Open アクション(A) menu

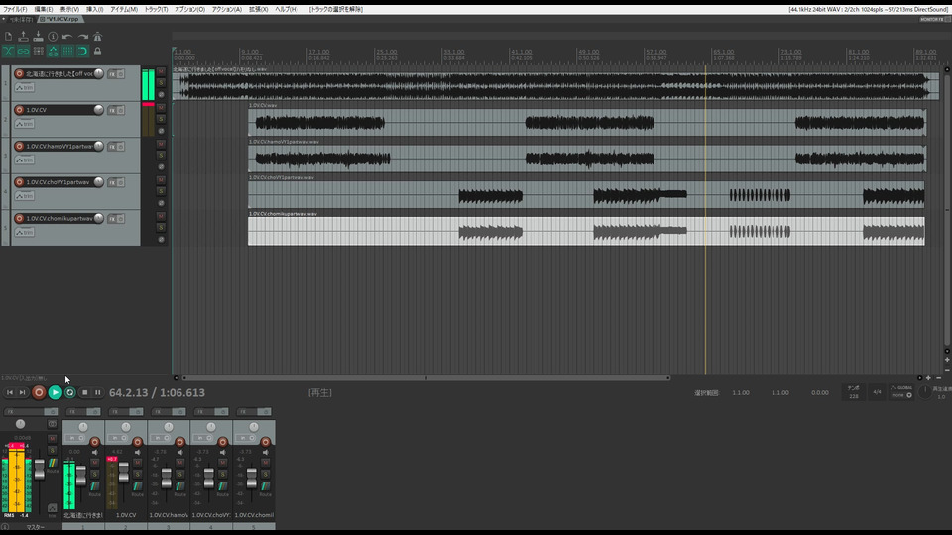(x=226, y=9)
